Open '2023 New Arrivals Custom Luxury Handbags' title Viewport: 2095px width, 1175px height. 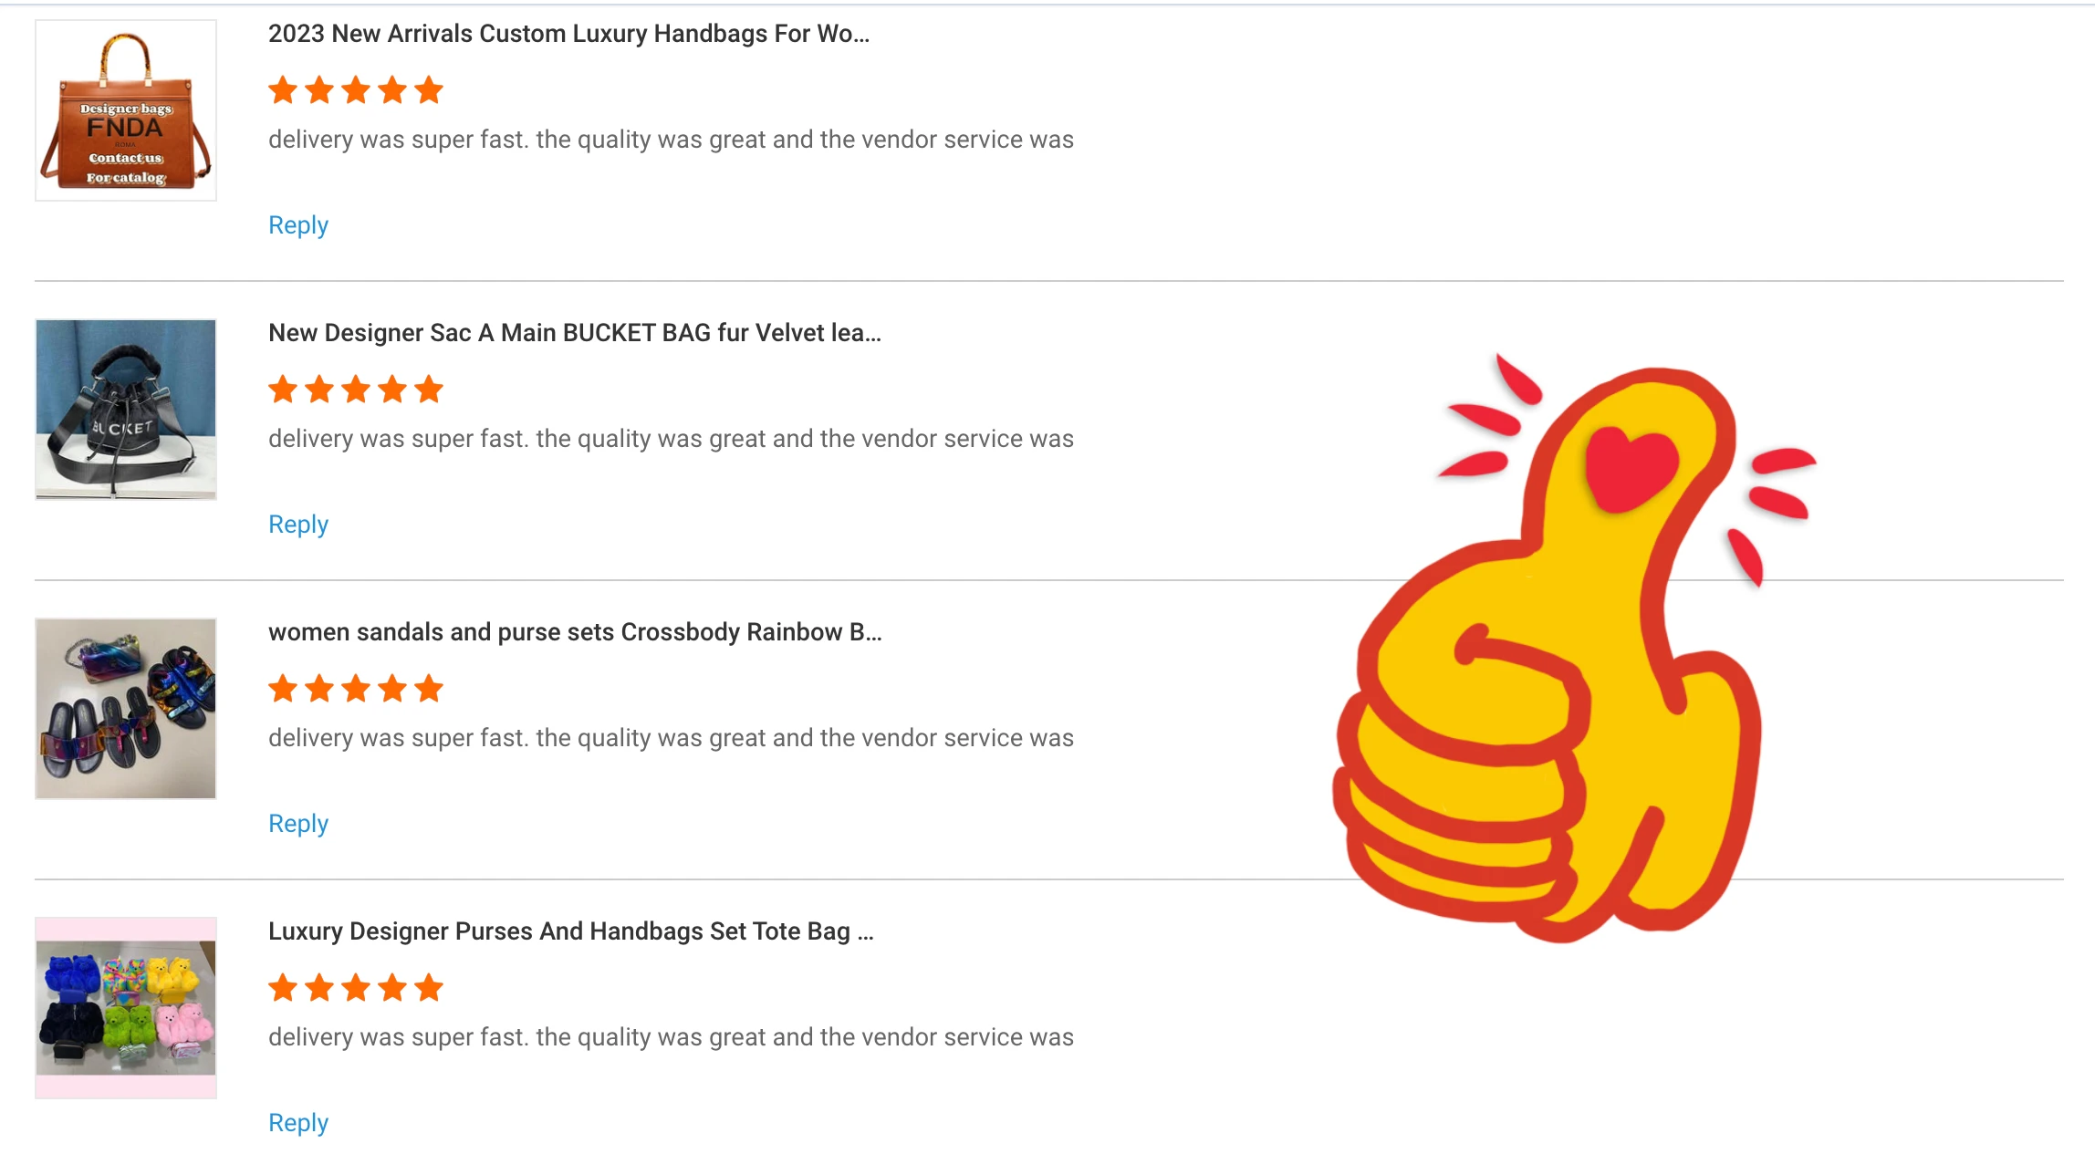pyautogui.click(x=568, y=34)
